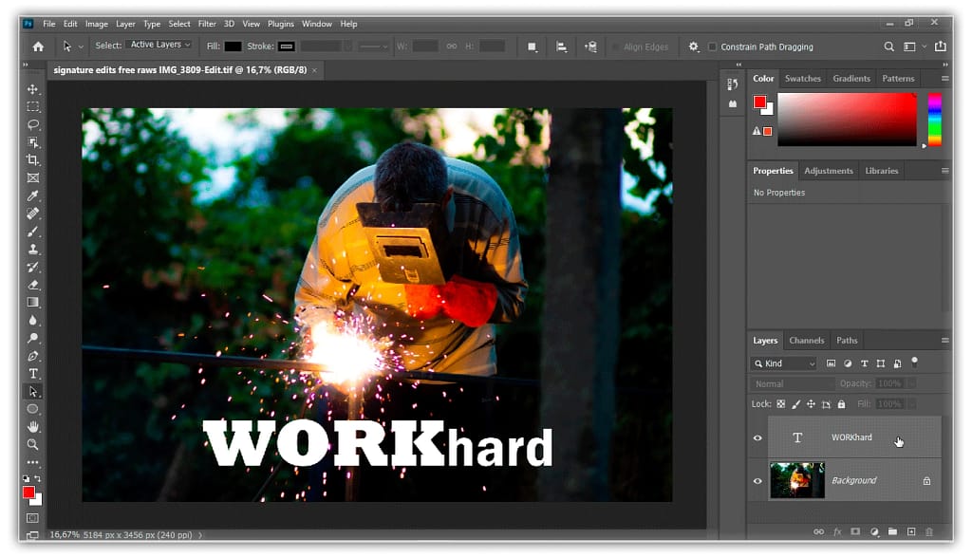Select the Path Selection tool
The height and width of the screenshot is (558, 972).
pos(33,392)
